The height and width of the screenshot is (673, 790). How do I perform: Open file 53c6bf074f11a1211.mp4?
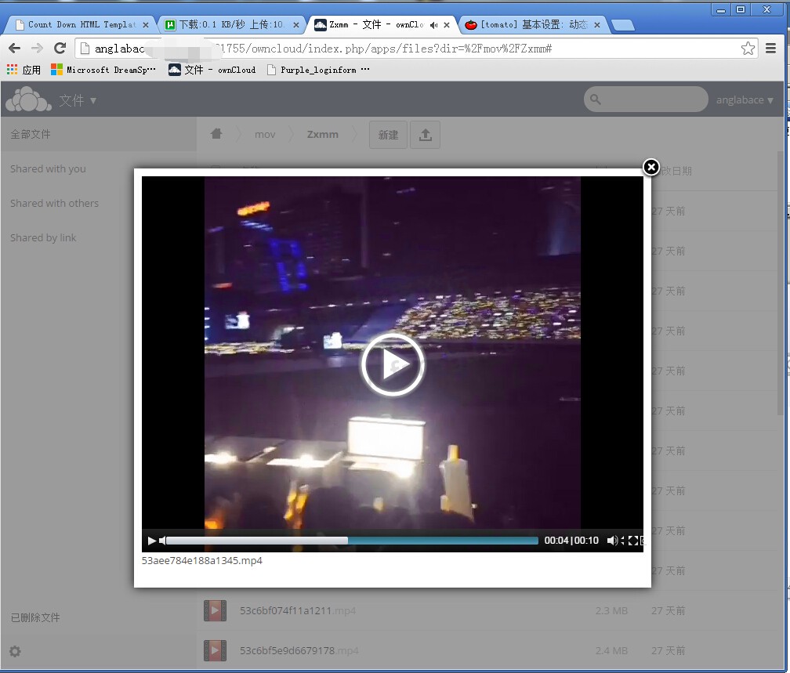point(297,610)
